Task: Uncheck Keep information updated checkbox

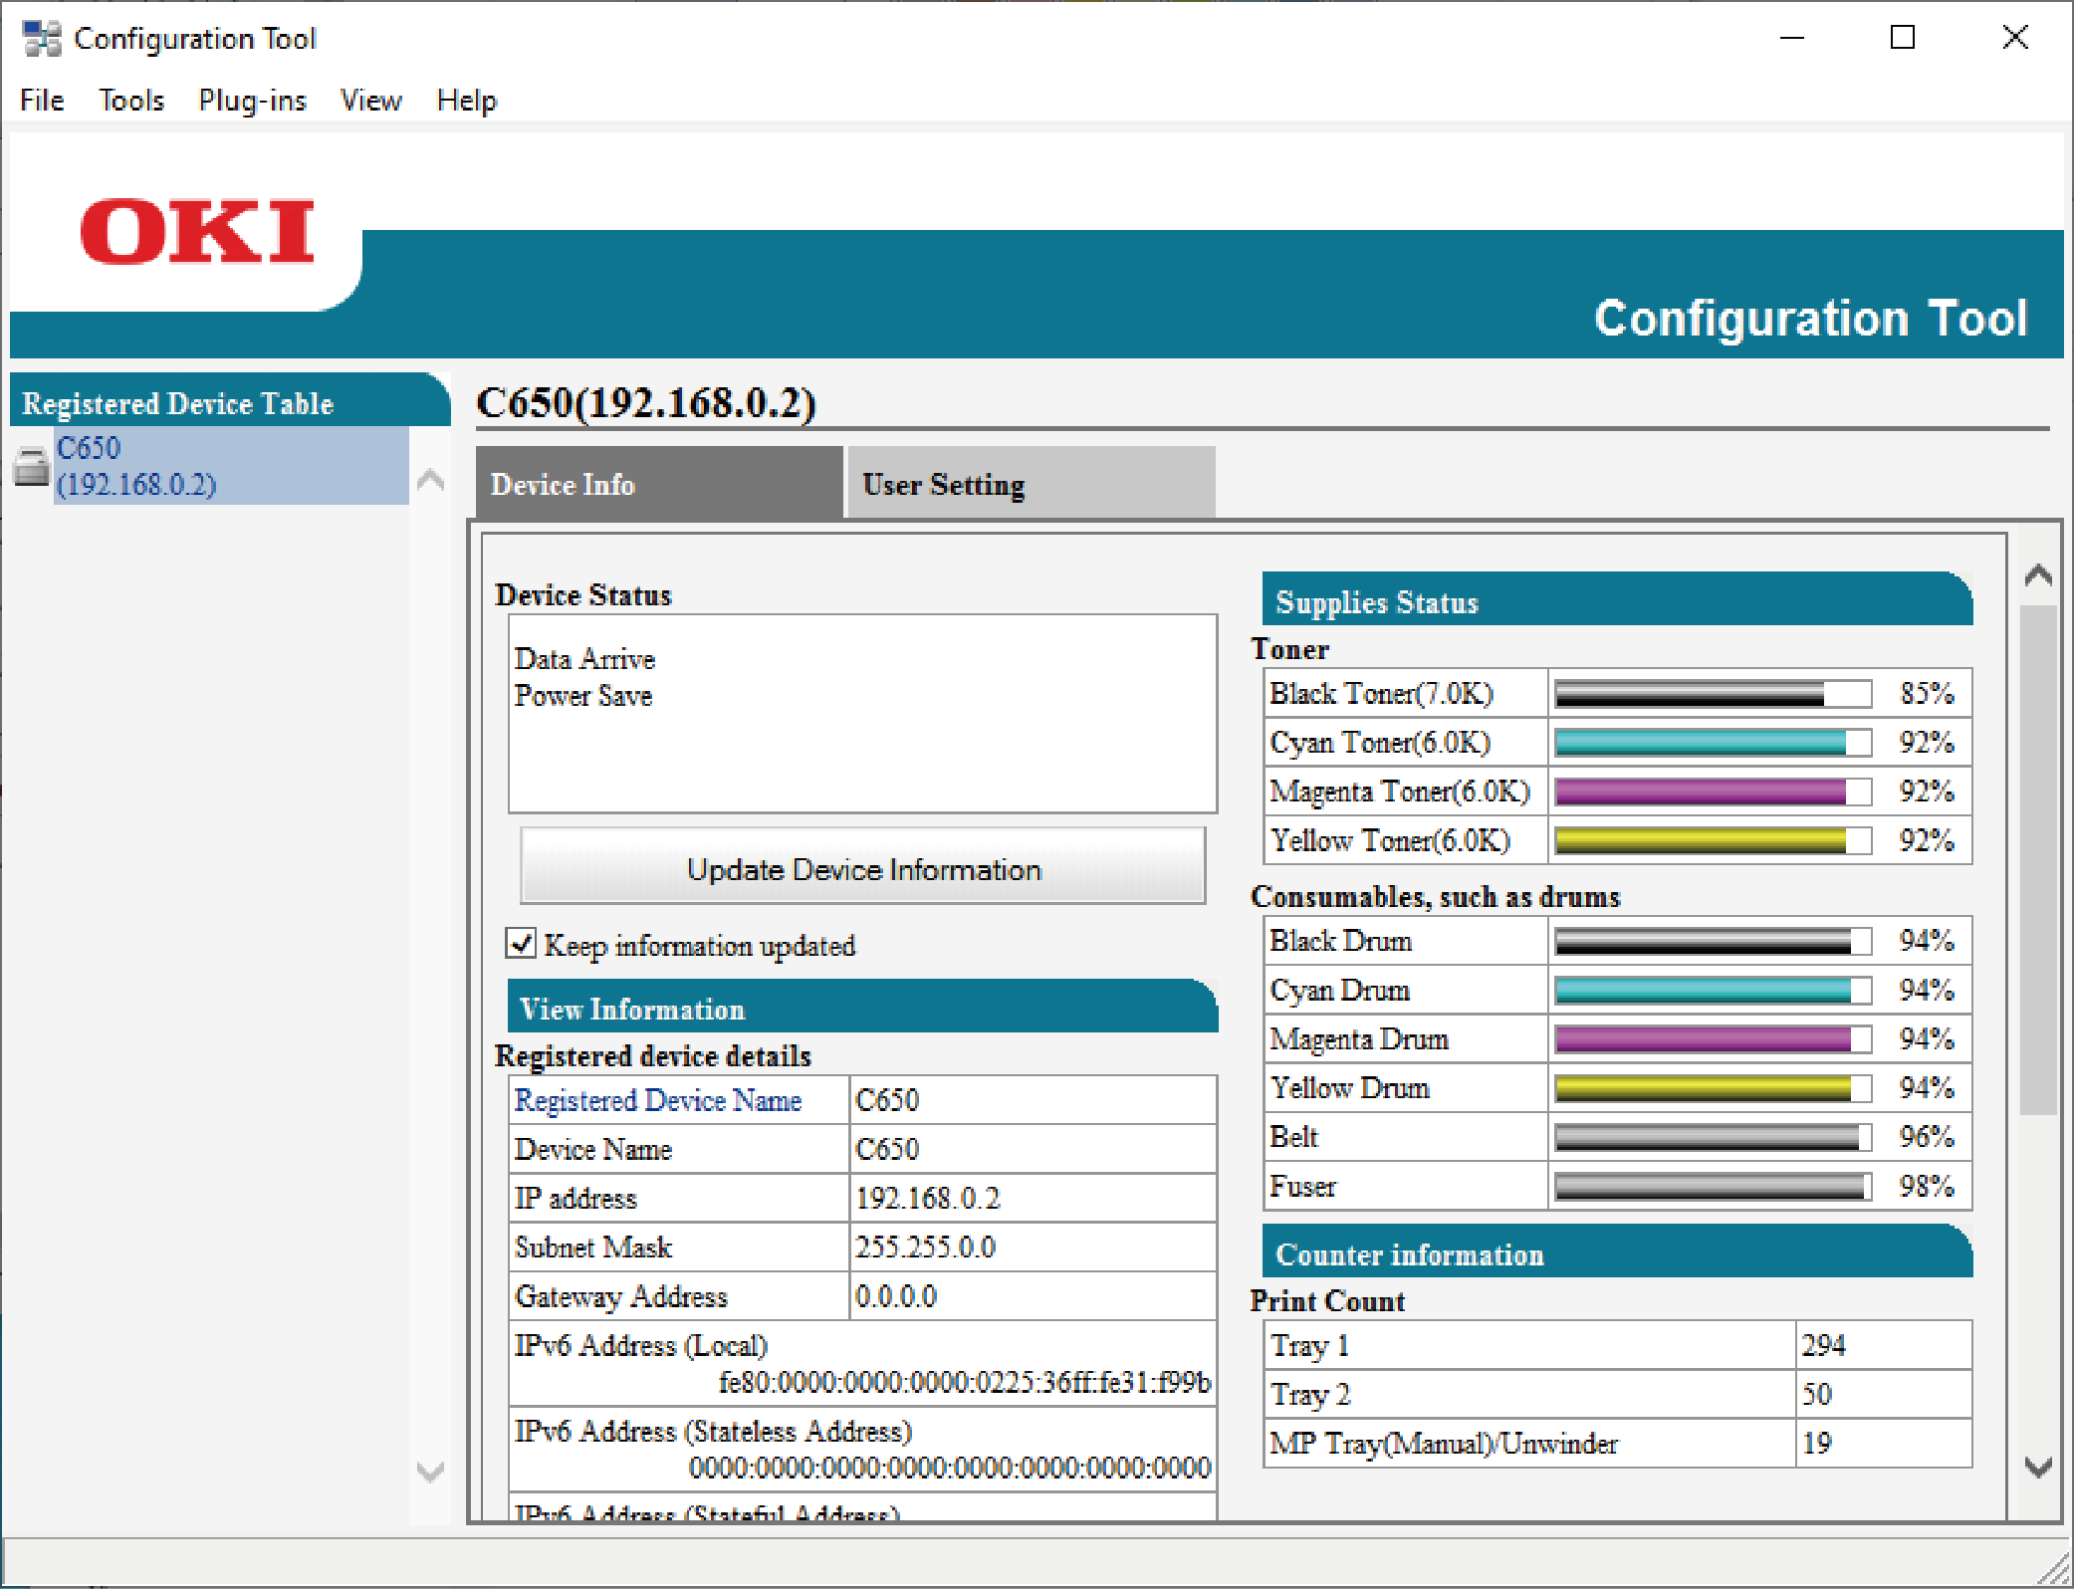Action: tap(521, 943)
